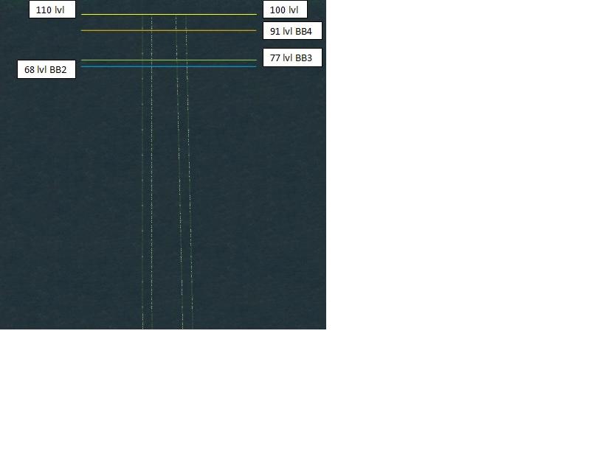Select the "77 lvl BB3" label

coord(292,57)
